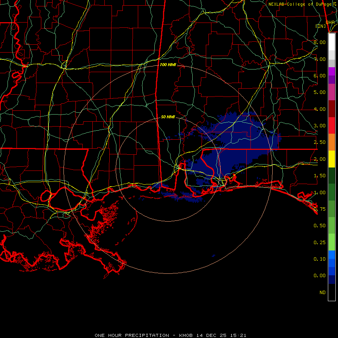Click the OHA product label
338x338 pixels.
330,22
